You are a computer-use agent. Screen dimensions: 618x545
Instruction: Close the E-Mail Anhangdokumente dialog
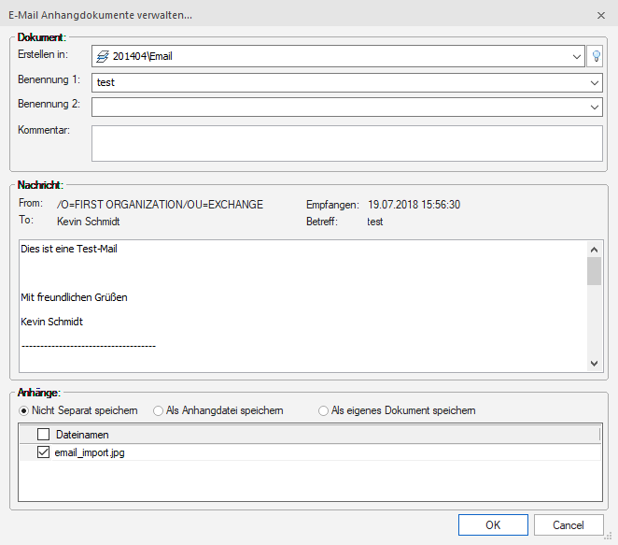point(600,15)
